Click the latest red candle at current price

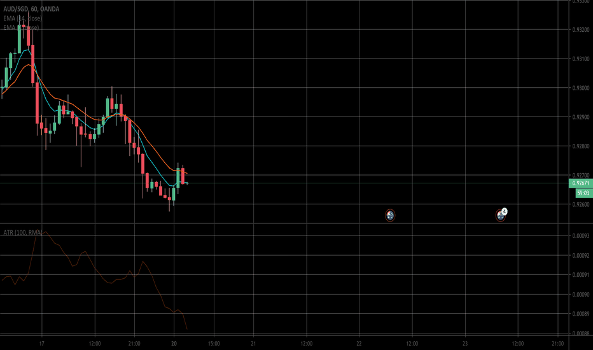pos(183,176)
